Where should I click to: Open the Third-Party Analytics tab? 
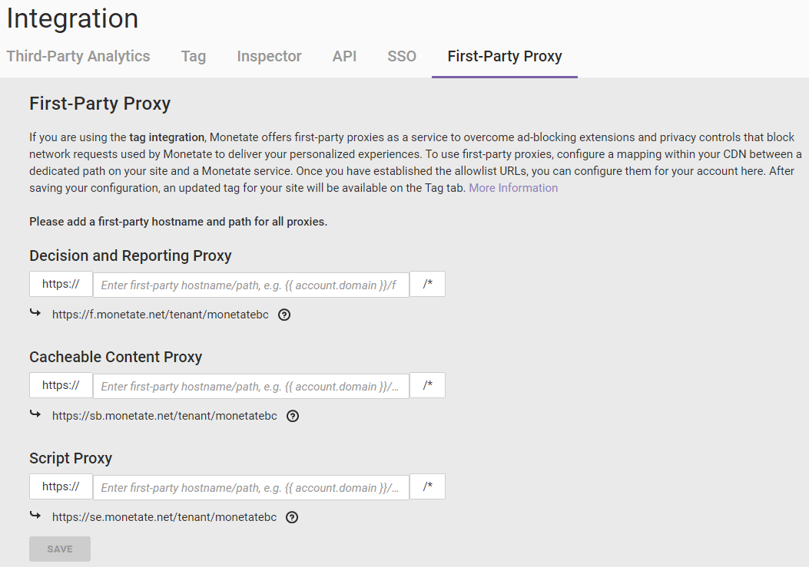pyautogui.click(x=78, y=56)
